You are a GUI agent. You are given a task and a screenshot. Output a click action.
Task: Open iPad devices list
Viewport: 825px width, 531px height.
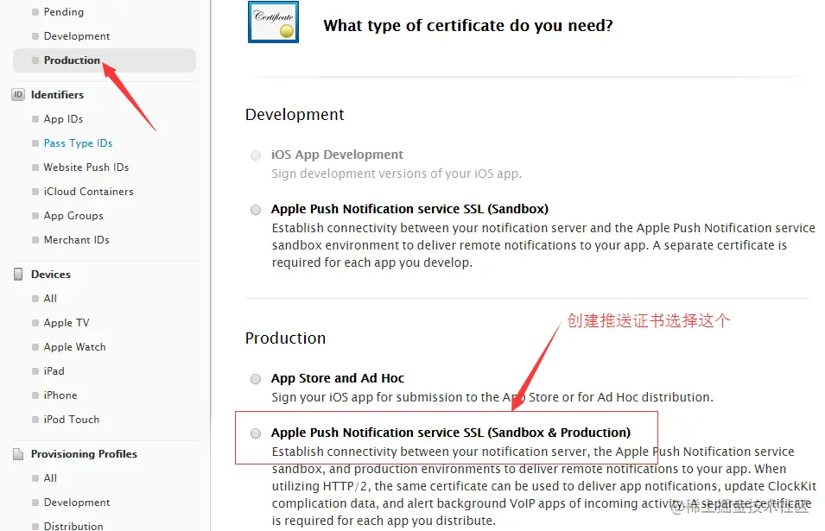[x=54, y=371]
